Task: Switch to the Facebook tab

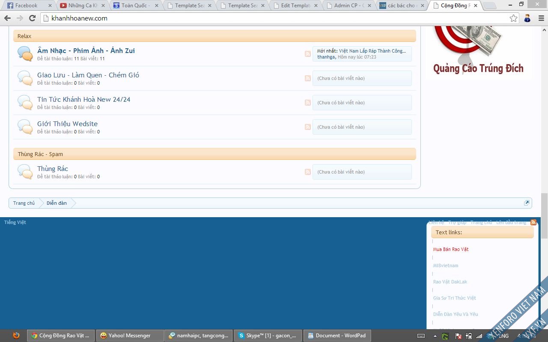Action: [x=26, y=6]
